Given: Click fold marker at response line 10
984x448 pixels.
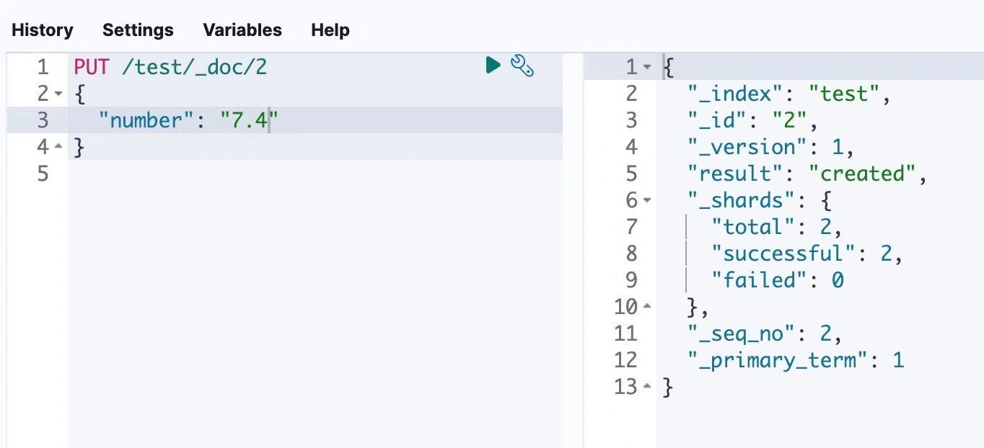Looking at the screenshot, I should coord(647,307).
